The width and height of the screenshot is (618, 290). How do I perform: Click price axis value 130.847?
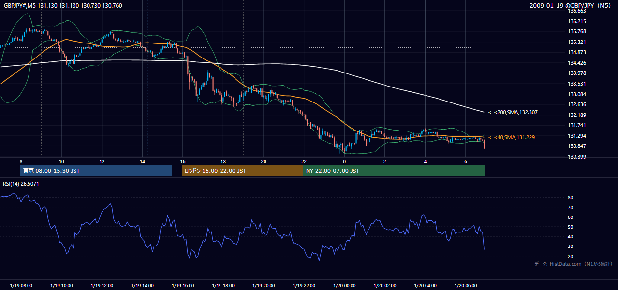pyautogui.click(x=576, y=146)
